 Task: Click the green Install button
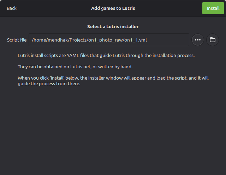click(213, 8)
